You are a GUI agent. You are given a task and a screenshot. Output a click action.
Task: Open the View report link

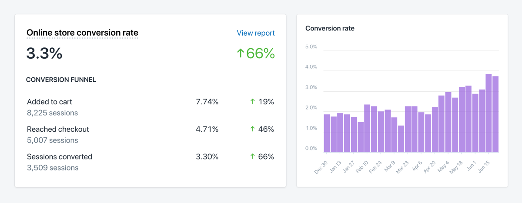(255, 33)
